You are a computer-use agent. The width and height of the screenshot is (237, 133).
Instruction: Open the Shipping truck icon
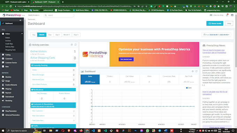pyautogui.click(x=3, y=89)
